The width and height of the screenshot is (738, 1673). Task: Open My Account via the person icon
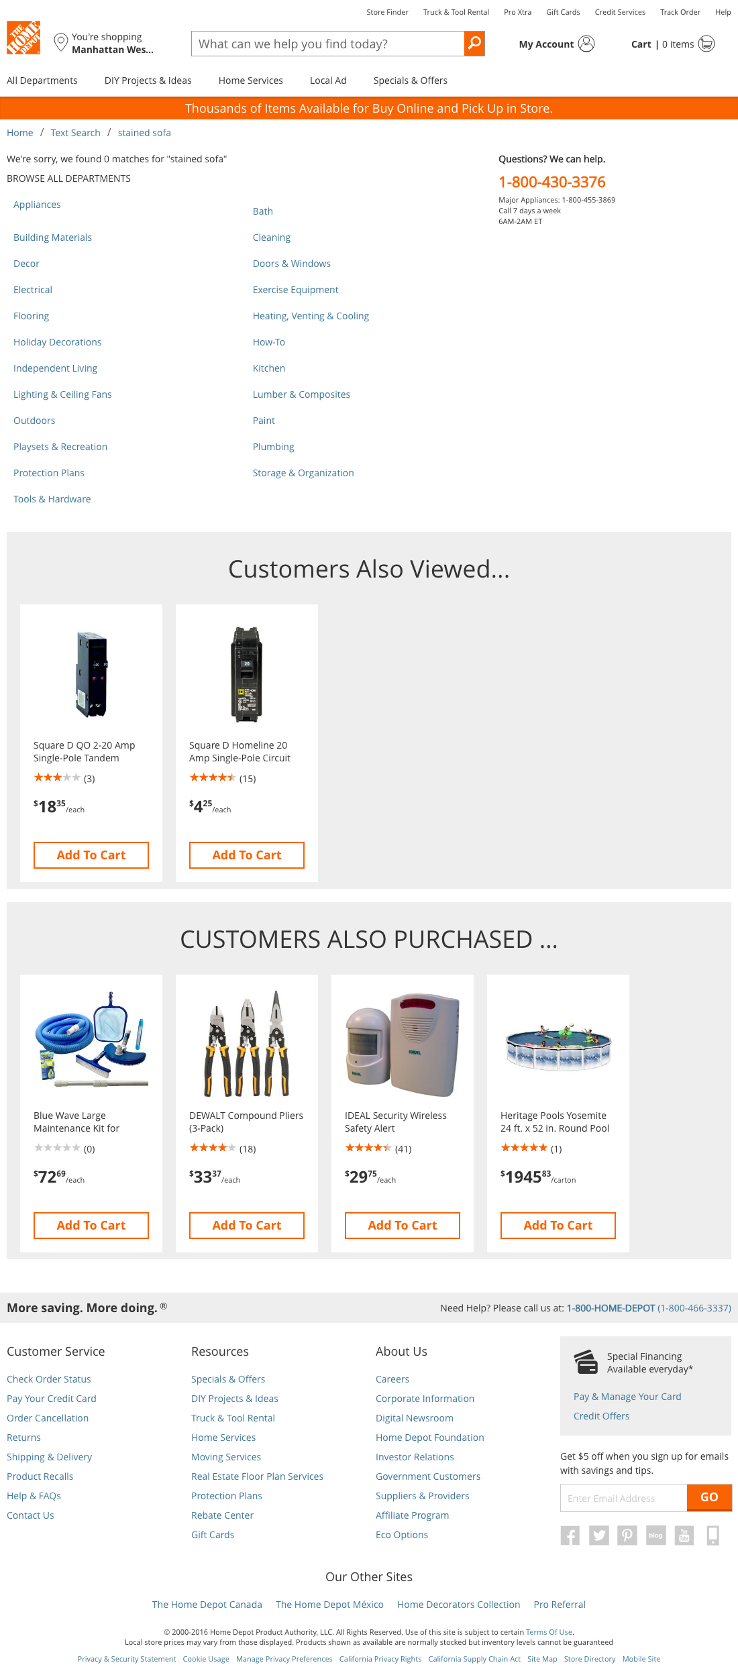(586, 44)
